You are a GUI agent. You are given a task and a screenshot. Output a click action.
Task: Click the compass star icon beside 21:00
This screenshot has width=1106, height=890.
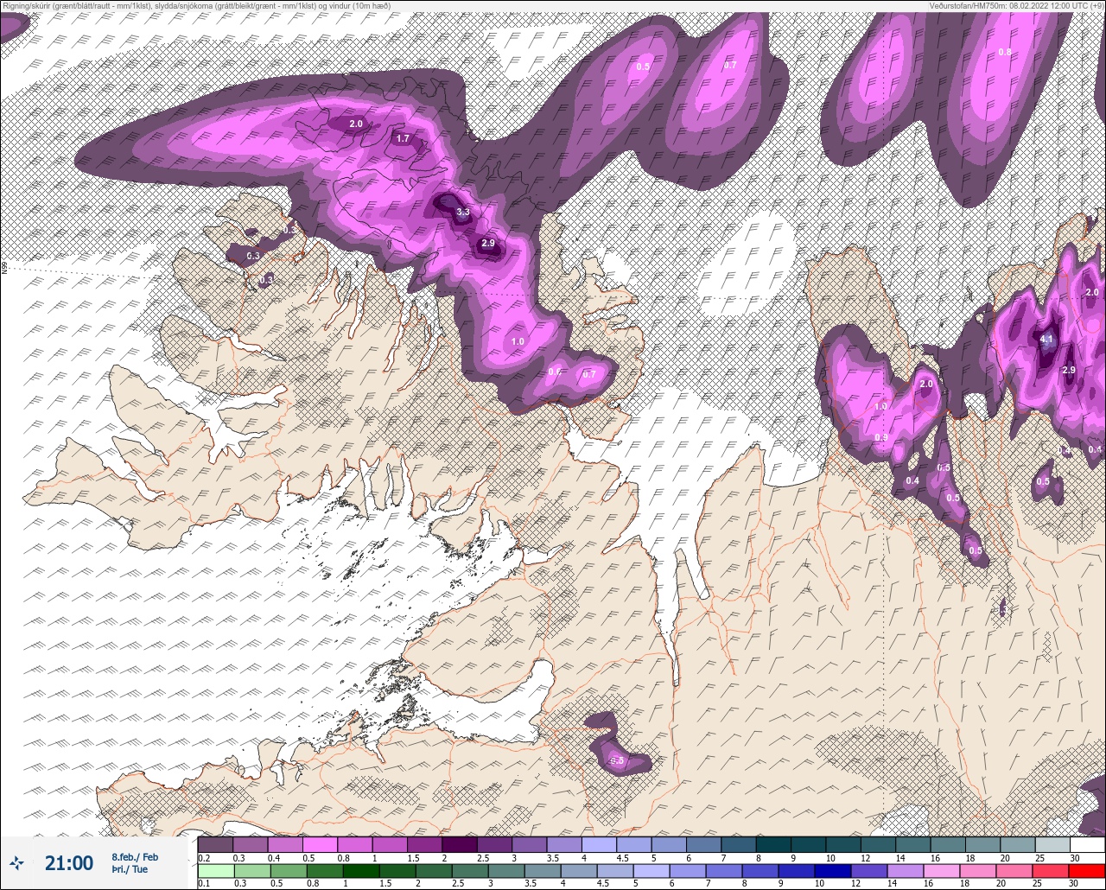(16, 862)
